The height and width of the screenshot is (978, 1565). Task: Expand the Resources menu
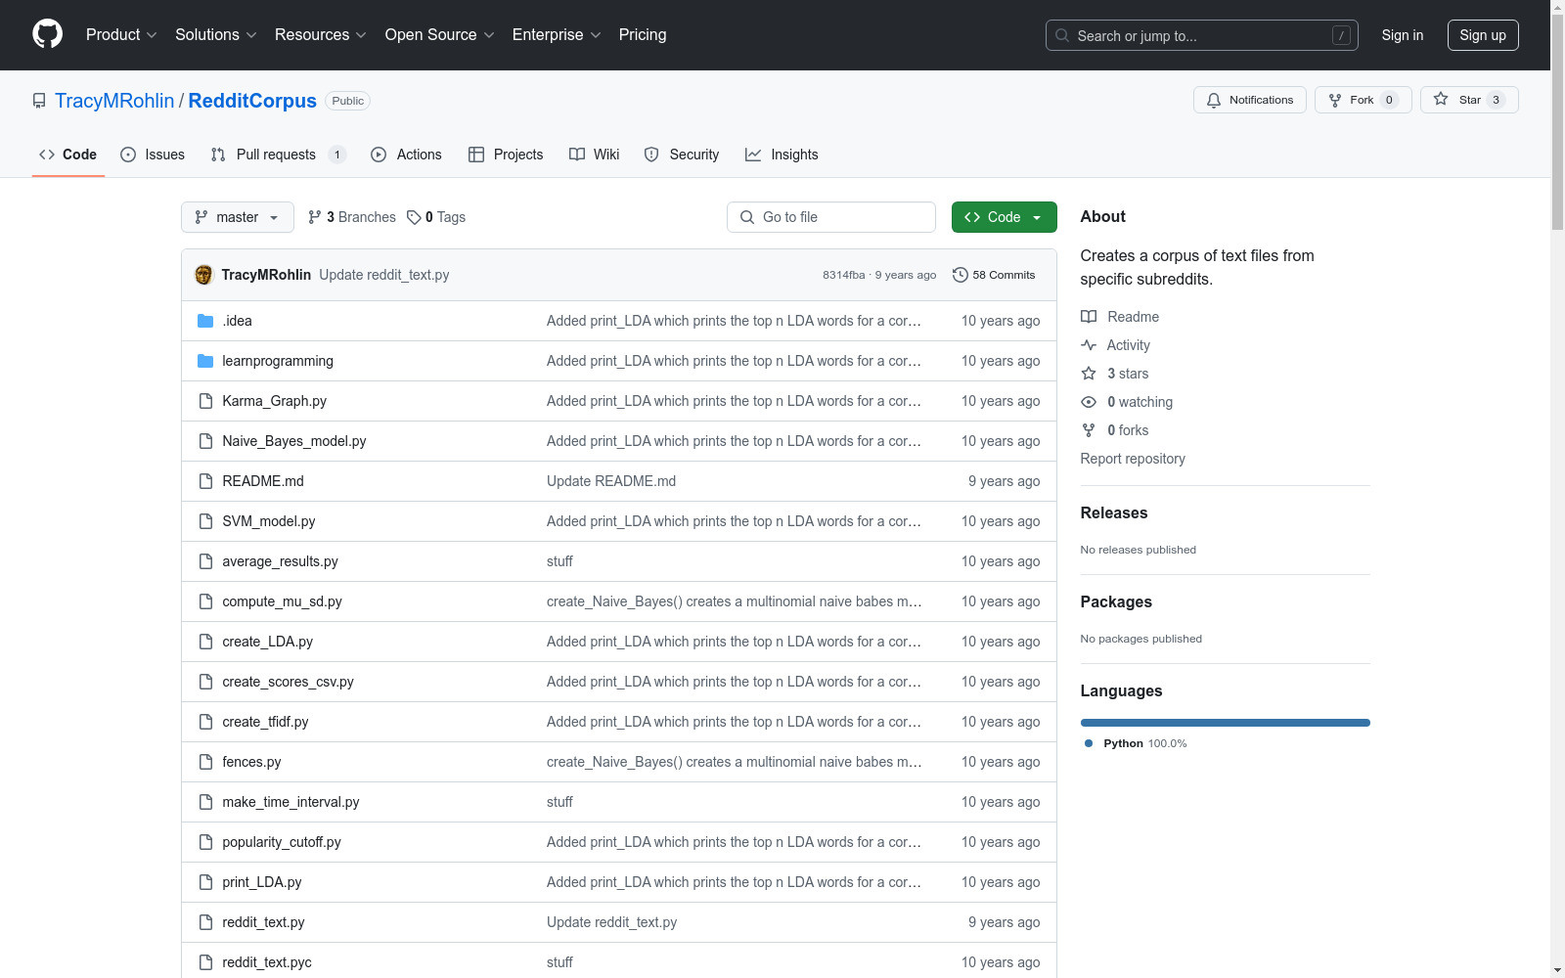[321, 34]
